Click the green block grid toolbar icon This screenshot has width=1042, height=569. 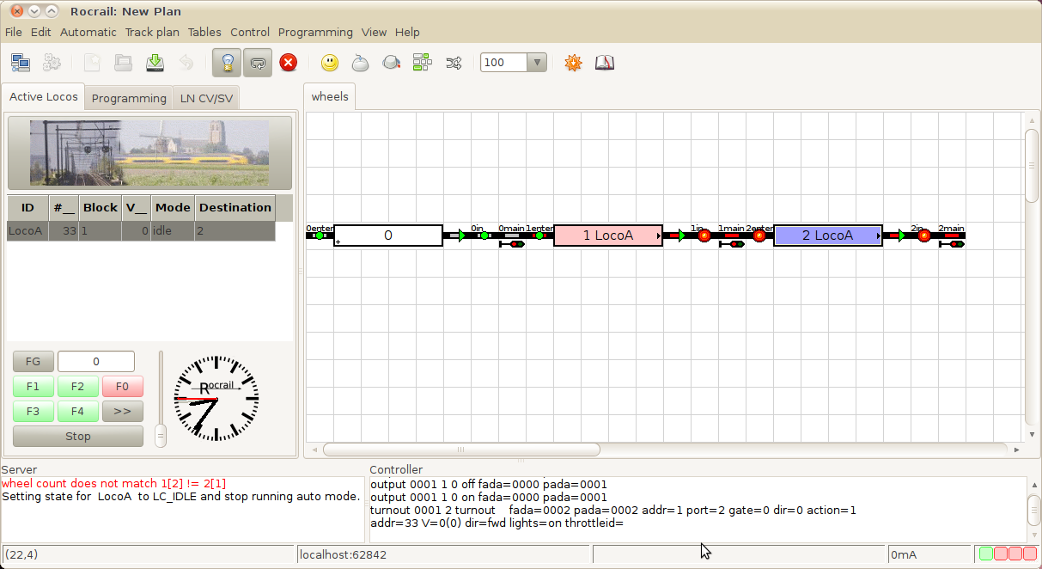tap(423, 63)
